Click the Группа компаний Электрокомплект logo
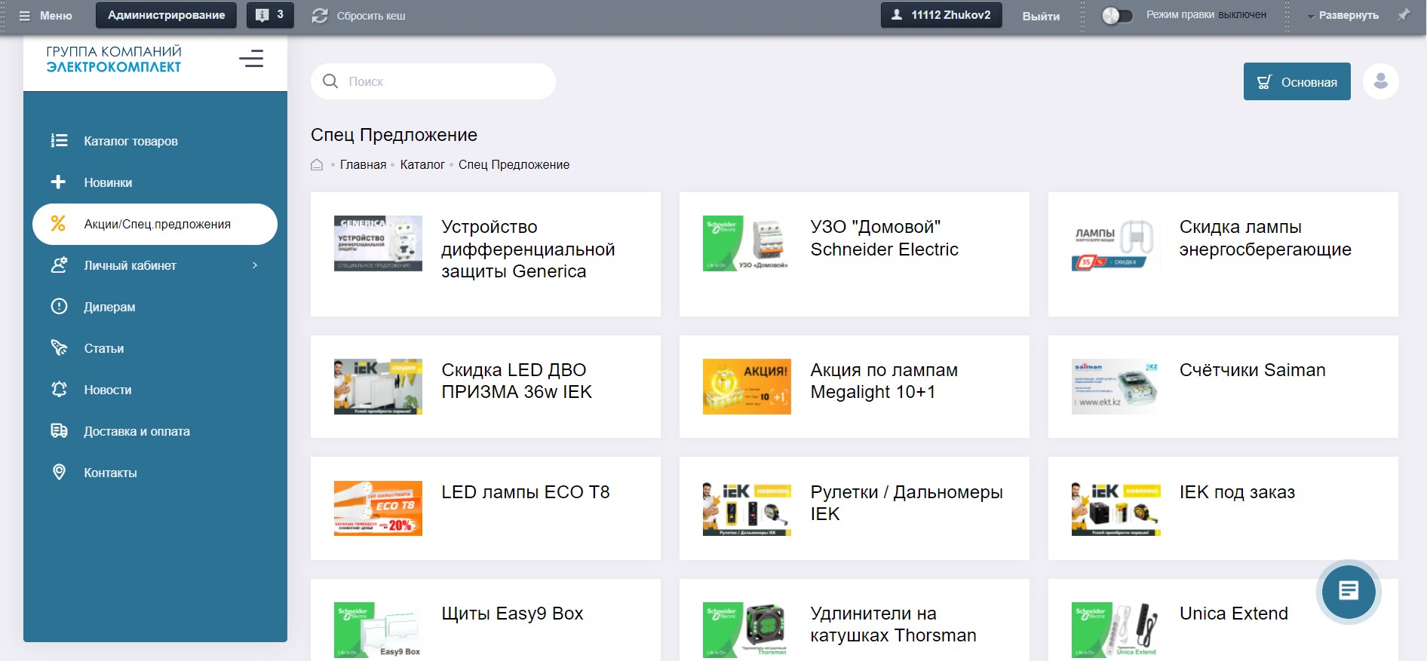 (114, 59)
